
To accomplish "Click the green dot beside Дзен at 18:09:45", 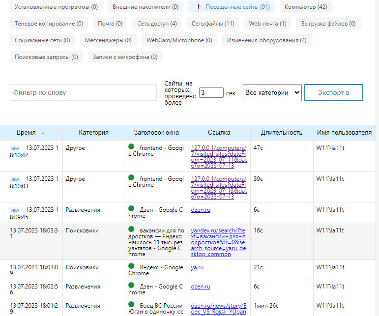I will 131,208.
